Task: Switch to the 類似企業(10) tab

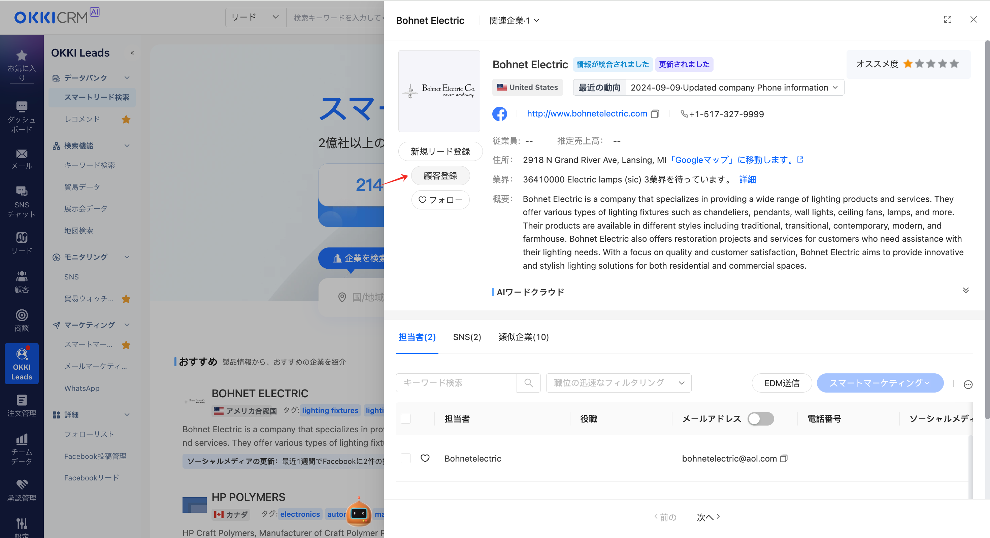Action: pos(523,337)
